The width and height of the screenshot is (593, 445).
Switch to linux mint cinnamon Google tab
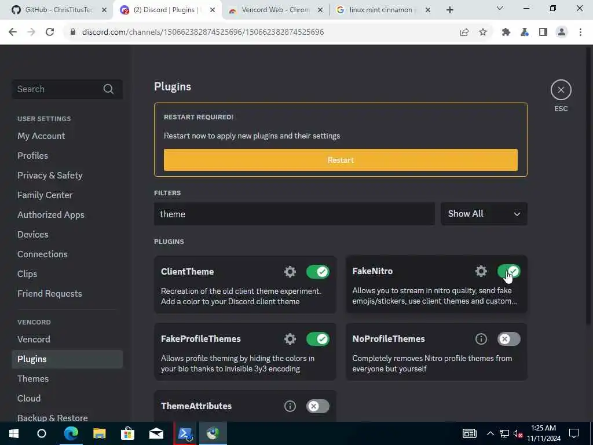tap(381, 10)
